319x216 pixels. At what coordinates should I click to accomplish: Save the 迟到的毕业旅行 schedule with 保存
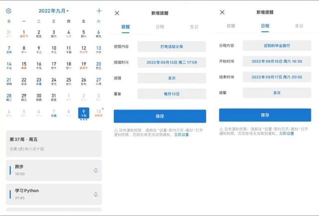point(265,115)
